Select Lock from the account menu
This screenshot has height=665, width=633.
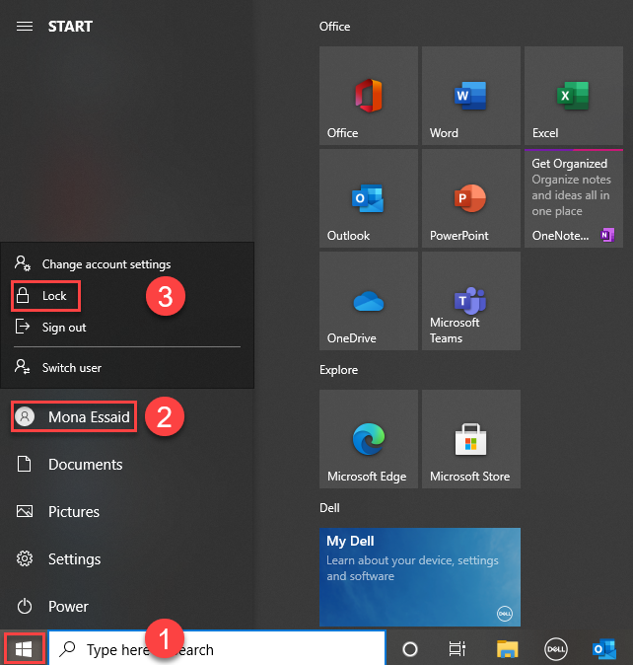127,296
